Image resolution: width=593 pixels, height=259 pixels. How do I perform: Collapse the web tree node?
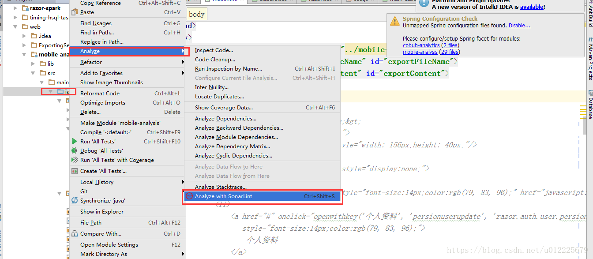(15, 26)
